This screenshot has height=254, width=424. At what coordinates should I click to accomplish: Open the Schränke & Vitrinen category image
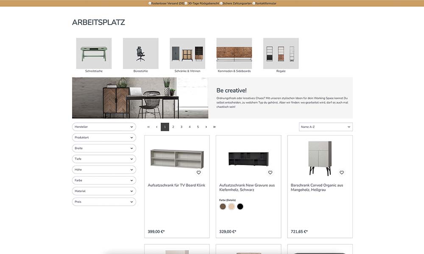pos(187,53)
